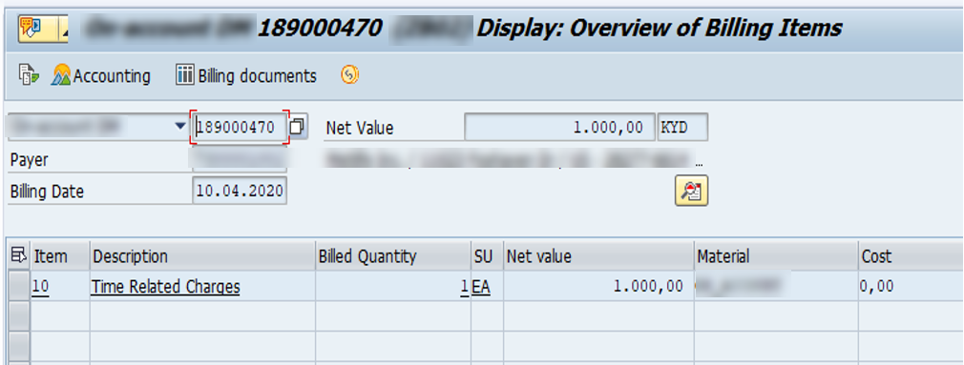Click the Net Value field 1.000,00
The height and width of the screenshot is (365, 964).
coord(559,127)
